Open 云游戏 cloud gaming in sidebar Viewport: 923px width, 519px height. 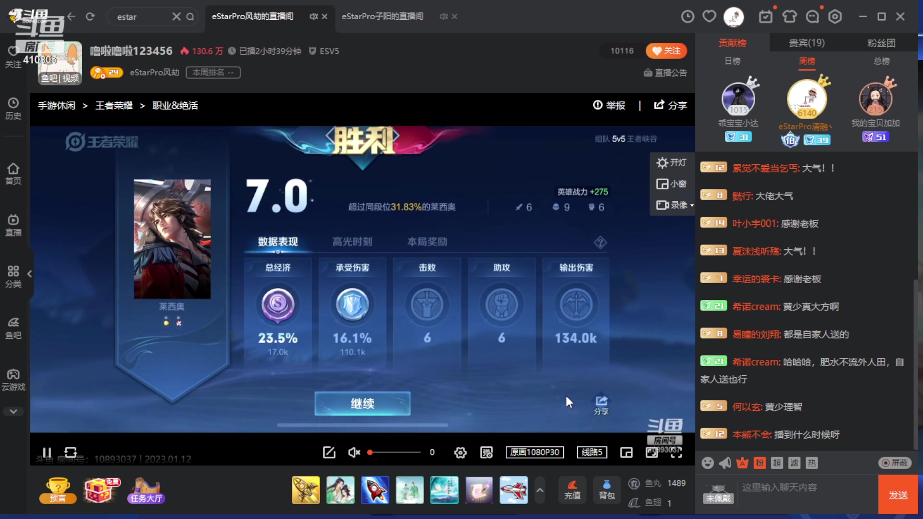(x=13, y=380)
